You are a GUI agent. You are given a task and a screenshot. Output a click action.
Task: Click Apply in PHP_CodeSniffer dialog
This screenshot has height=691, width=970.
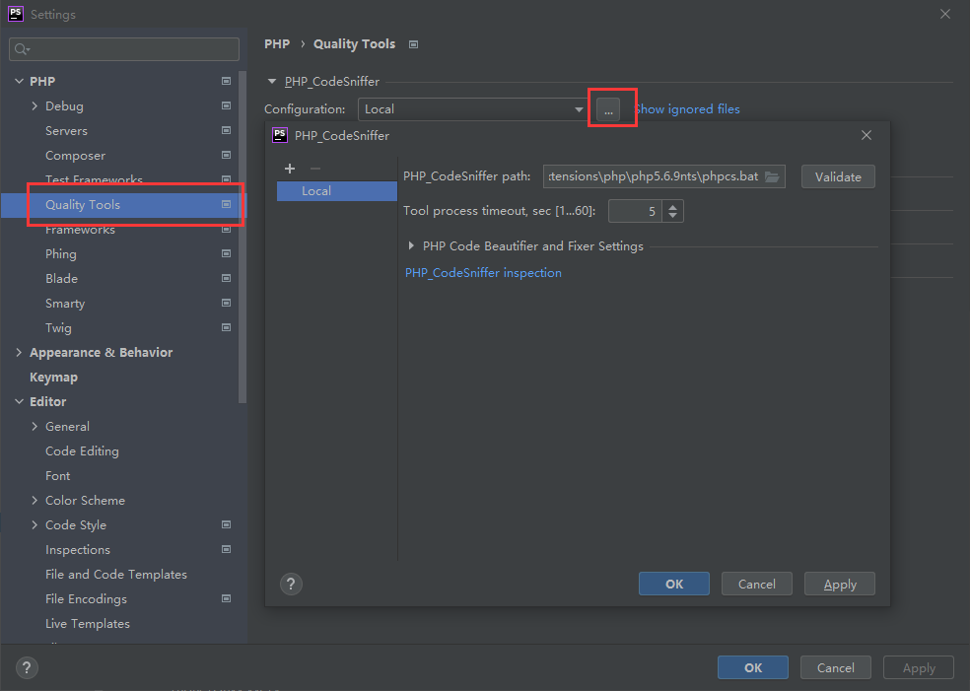pyautogui.click(x=840, y=584)
